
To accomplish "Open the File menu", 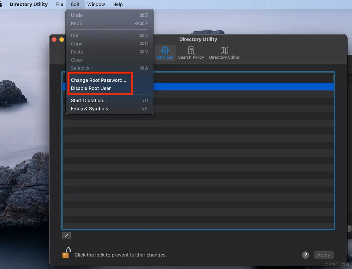I will pos(59,4).
